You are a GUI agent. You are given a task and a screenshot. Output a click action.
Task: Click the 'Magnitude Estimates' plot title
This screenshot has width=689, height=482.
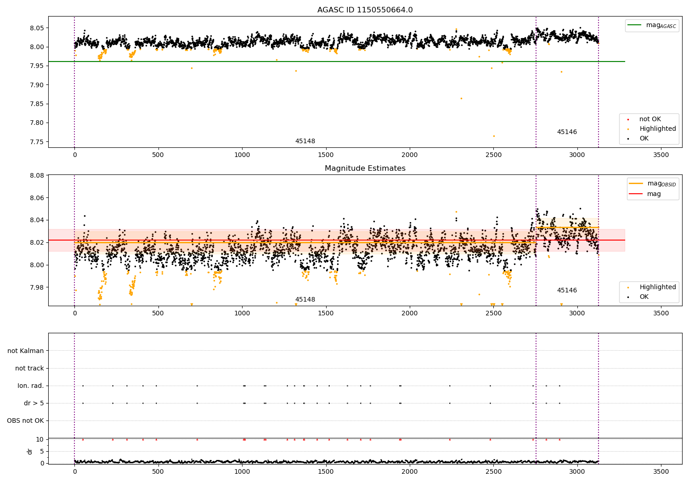coord(365,168)
